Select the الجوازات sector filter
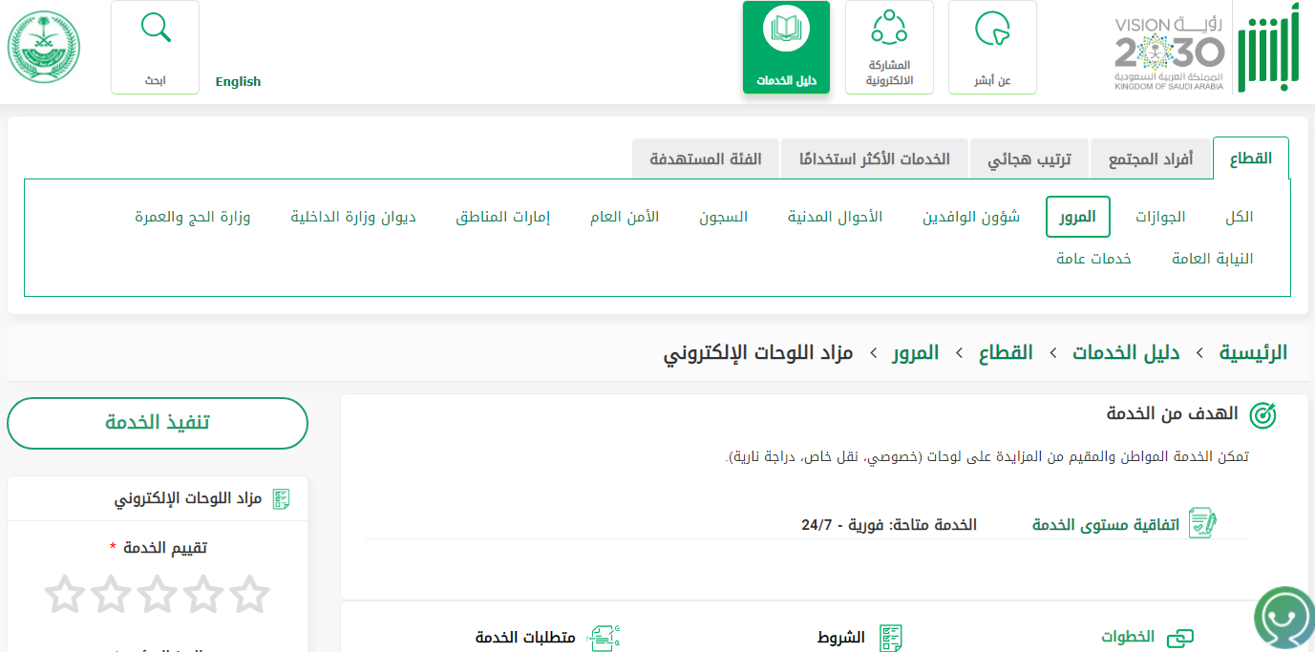Screen dimensions: 1315x652 (1160, 217)
